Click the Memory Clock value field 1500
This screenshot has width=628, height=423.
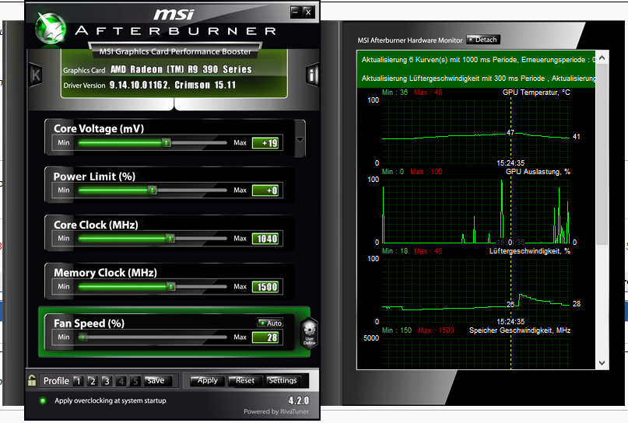265,287
